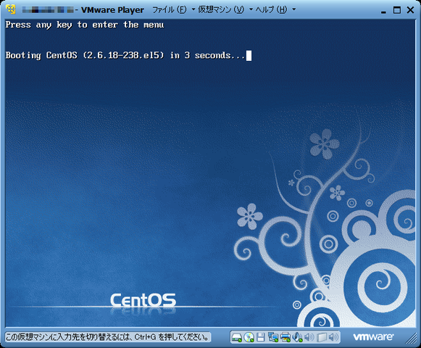Image resolution: width=421 pixels, height=348 pixels.
Task: Open the ファイル (F) menu
Action: point(169,10)
